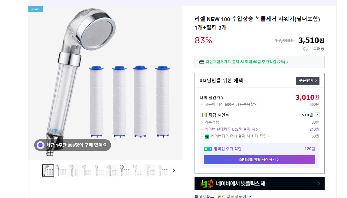The image size is (347, 198).
Task: Select the first selected product thumbnail
Action: pyautogui.click(x=48, y=170)
